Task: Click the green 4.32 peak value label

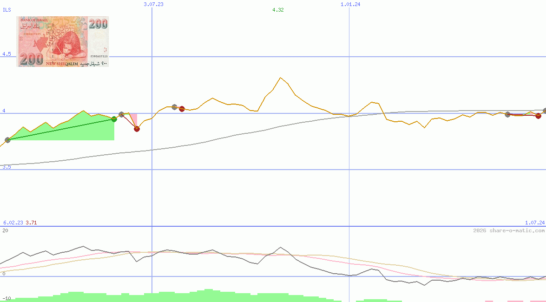Action: point(278,10)
